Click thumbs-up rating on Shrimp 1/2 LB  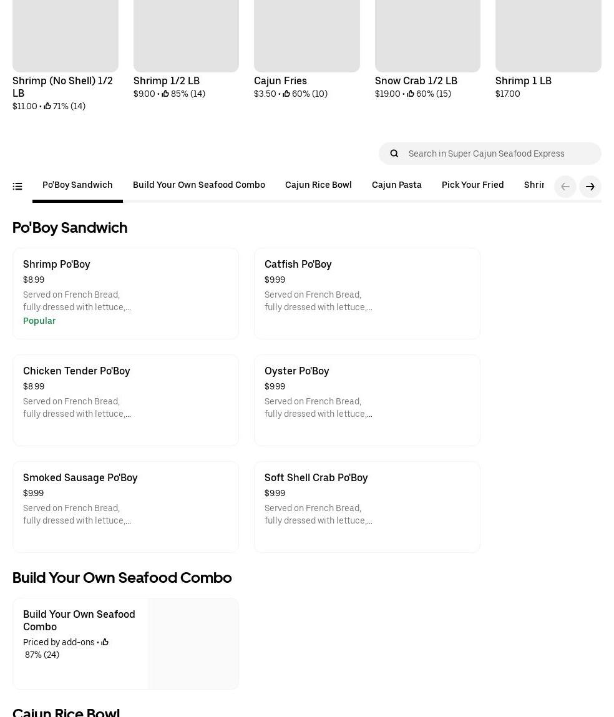165,94
